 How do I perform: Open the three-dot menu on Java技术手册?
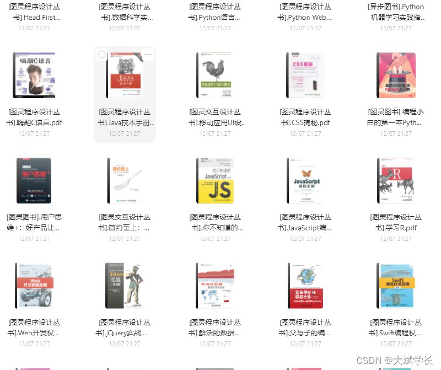click(147, 55)
